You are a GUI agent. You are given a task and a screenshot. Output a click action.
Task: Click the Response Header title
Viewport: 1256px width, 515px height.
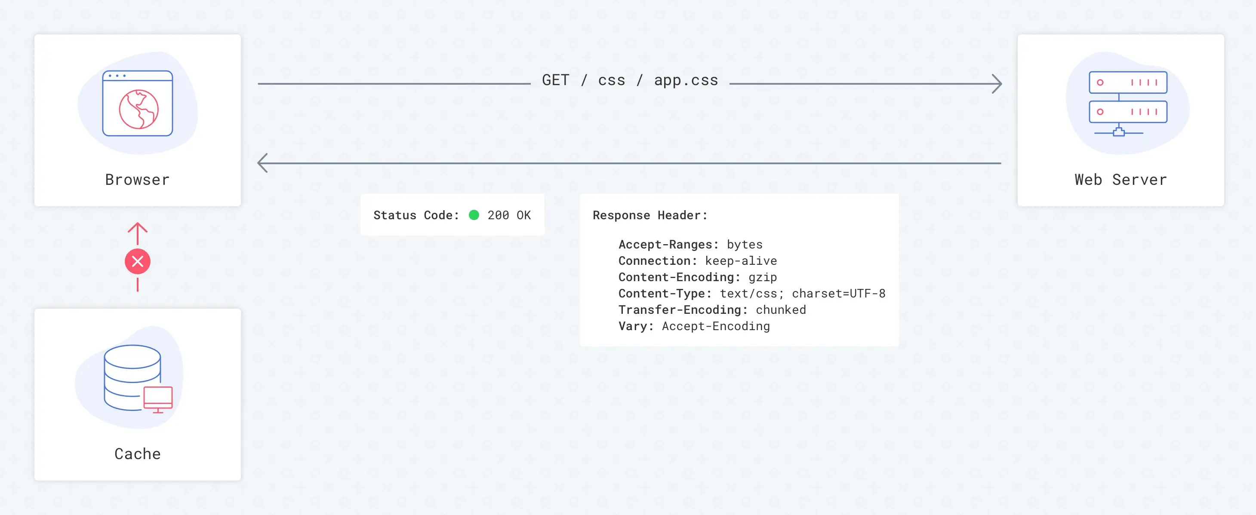click(x=650, y=215)
